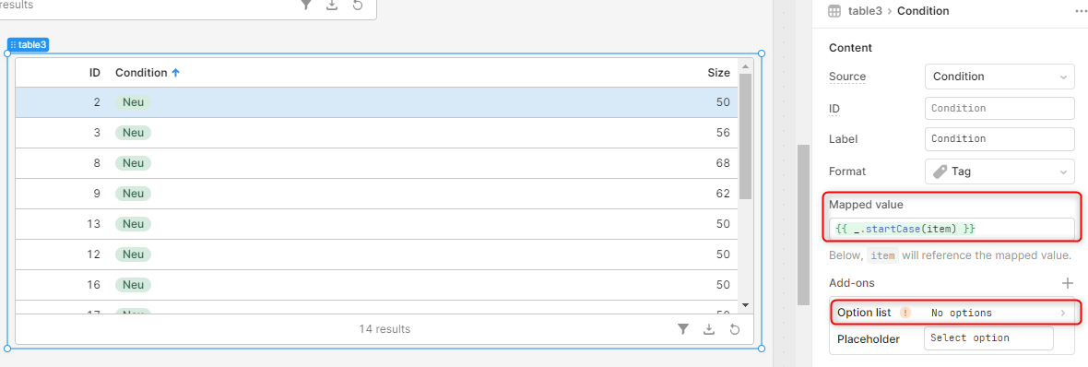Select the table3 component label tag

[x=28, y=44]
